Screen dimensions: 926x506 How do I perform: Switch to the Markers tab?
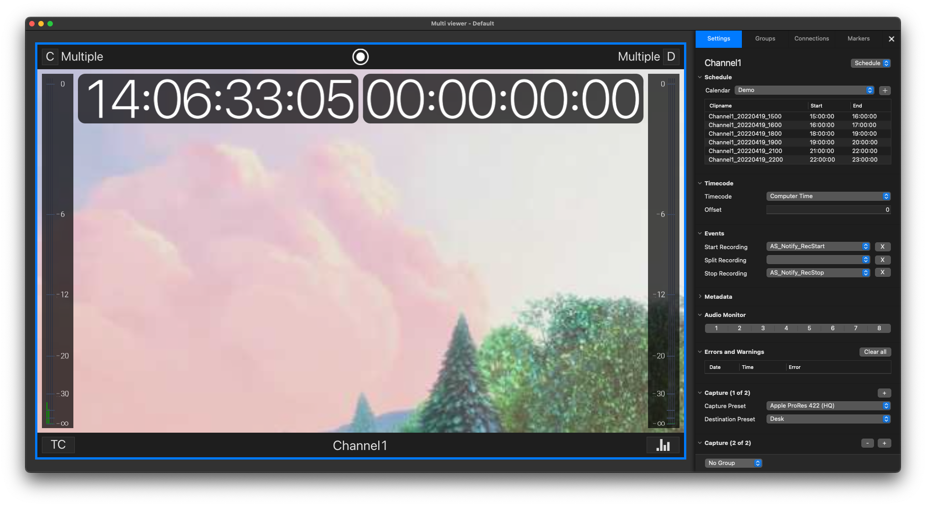(x=859, y=39)
